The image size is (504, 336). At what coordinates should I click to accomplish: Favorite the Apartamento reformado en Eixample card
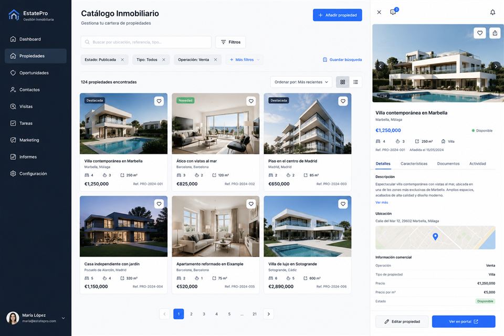[x=251, y=204]
